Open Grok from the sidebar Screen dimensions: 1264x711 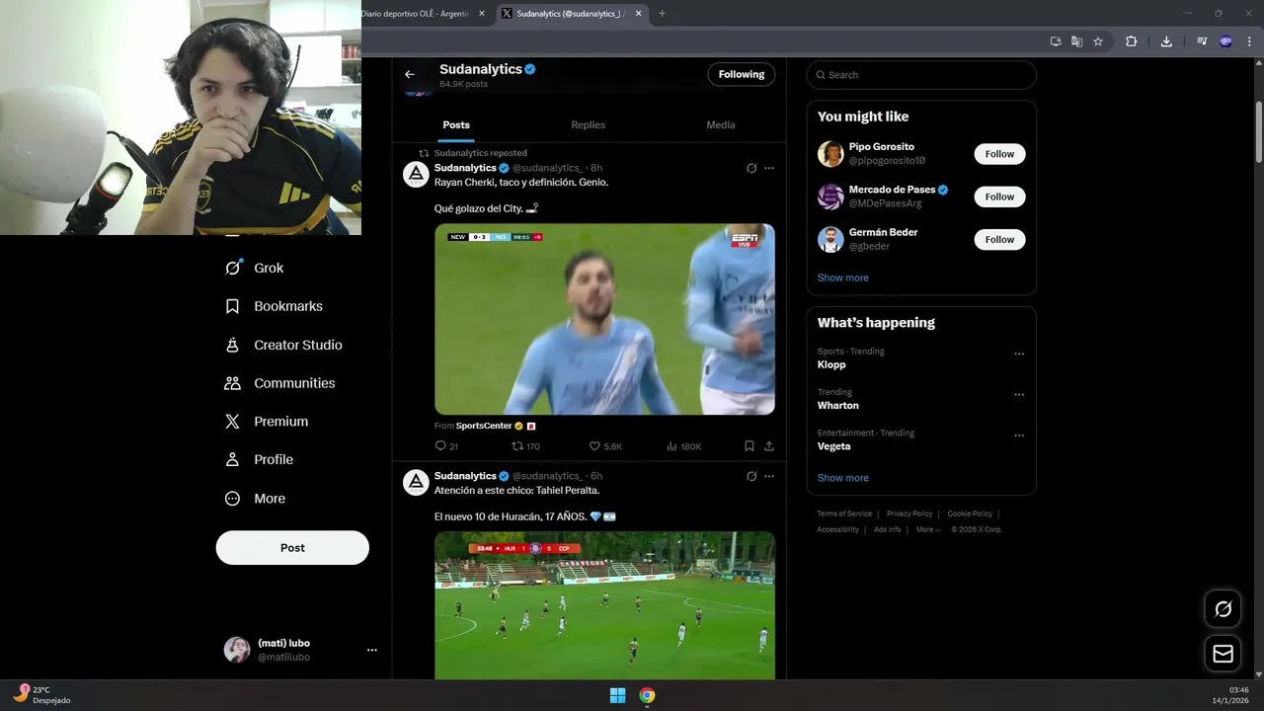tap(255, 268)
